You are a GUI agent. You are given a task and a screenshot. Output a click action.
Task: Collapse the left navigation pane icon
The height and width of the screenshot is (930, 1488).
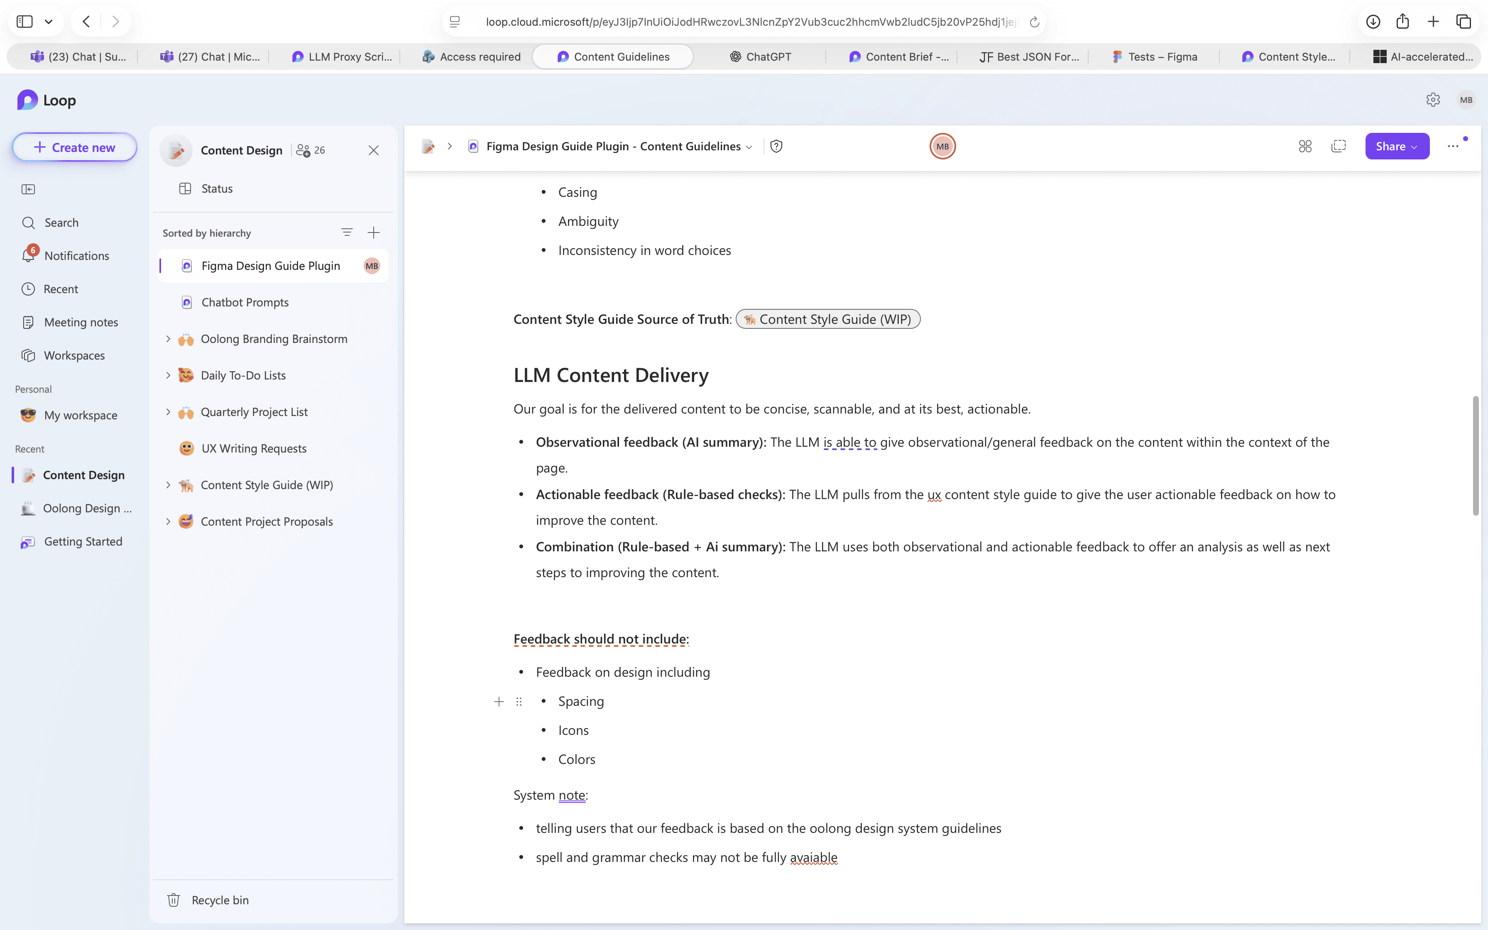[x=28, y=189]
